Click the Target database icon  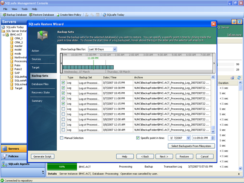tap(12, 88)
